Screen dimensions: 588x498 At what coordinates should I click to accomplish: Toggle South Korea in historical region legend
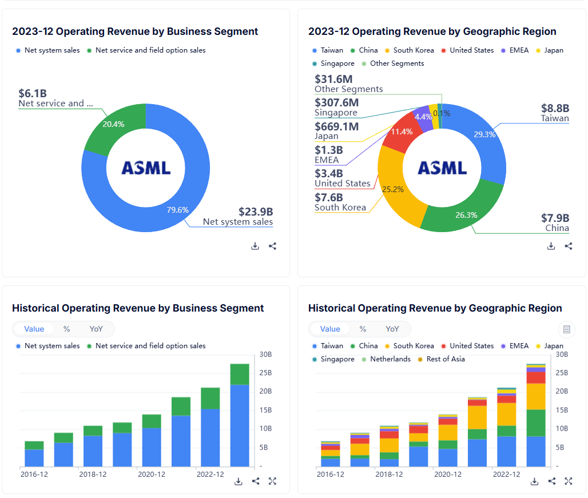(410, 346)
